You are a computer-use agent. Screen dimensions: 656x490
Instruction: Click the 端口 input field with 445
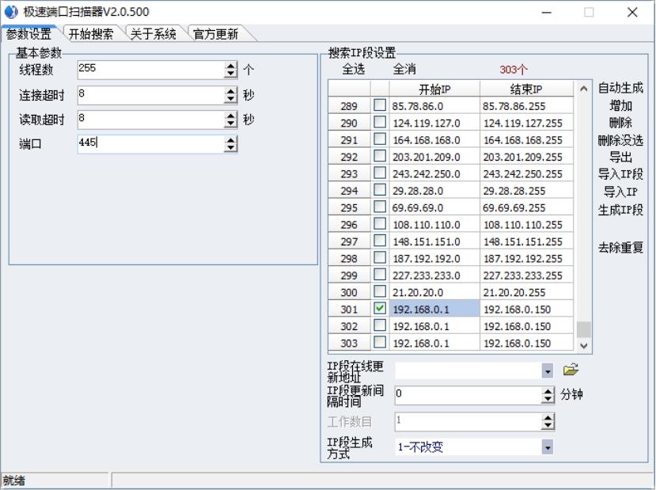pos(150,144)
